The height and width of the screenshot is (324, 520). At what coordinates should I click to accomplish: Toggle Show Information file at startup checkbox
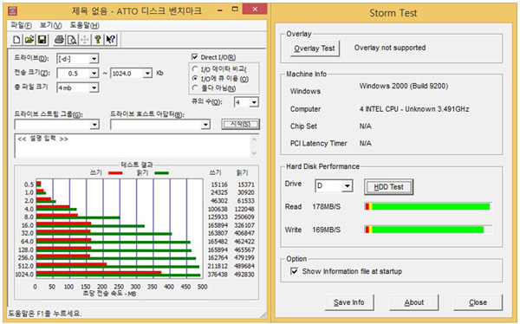[x=294, y=271]
